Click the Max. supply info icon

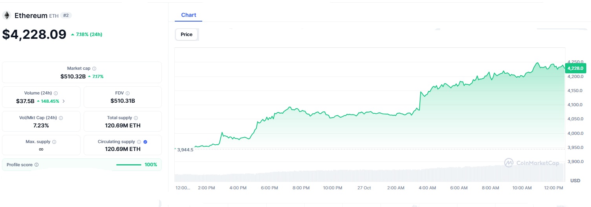coord(54,142)
